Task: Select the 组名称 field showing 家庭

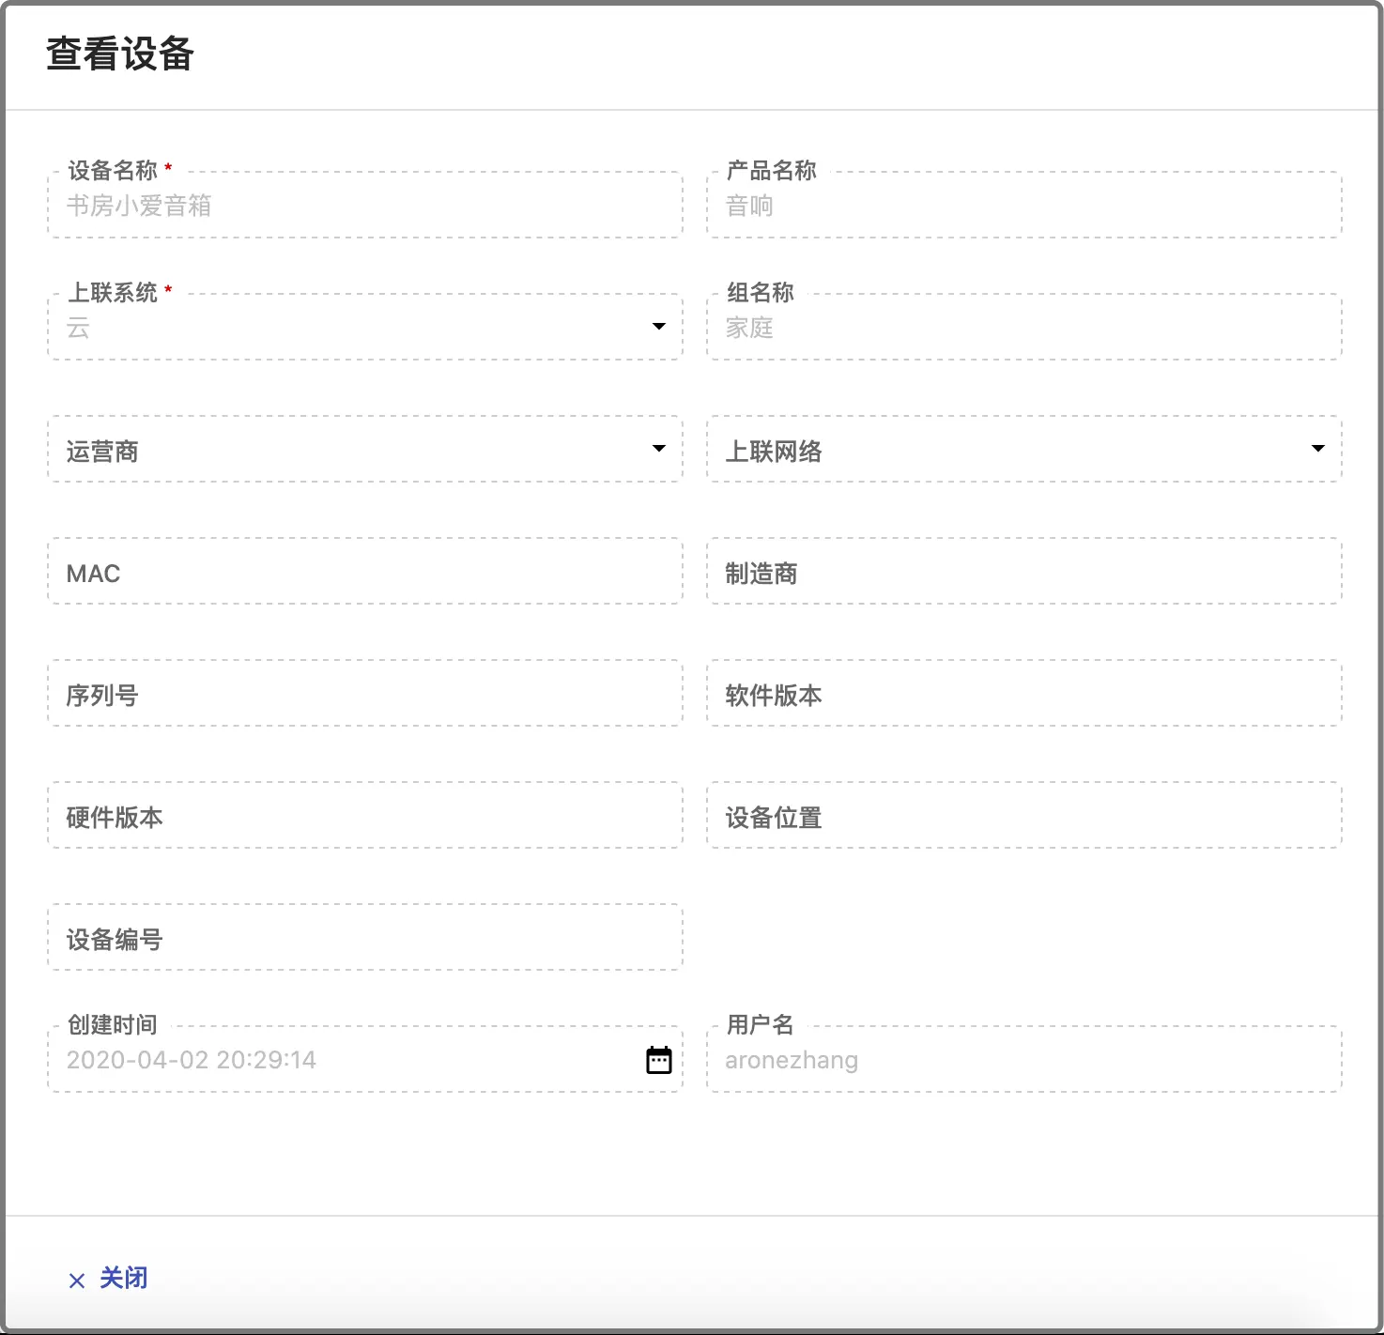Action: point(1024,328)
